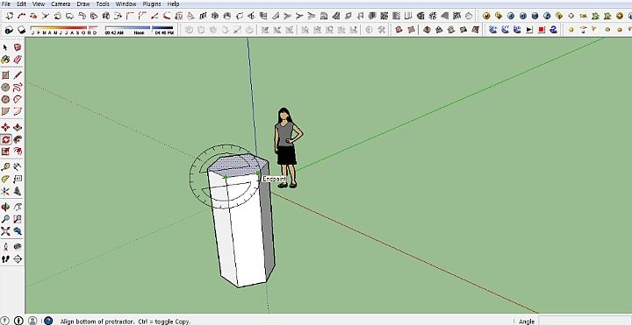Select the 3D Text tool
Image resolution: width=632 pixels, height=325 pixels.
18,191
